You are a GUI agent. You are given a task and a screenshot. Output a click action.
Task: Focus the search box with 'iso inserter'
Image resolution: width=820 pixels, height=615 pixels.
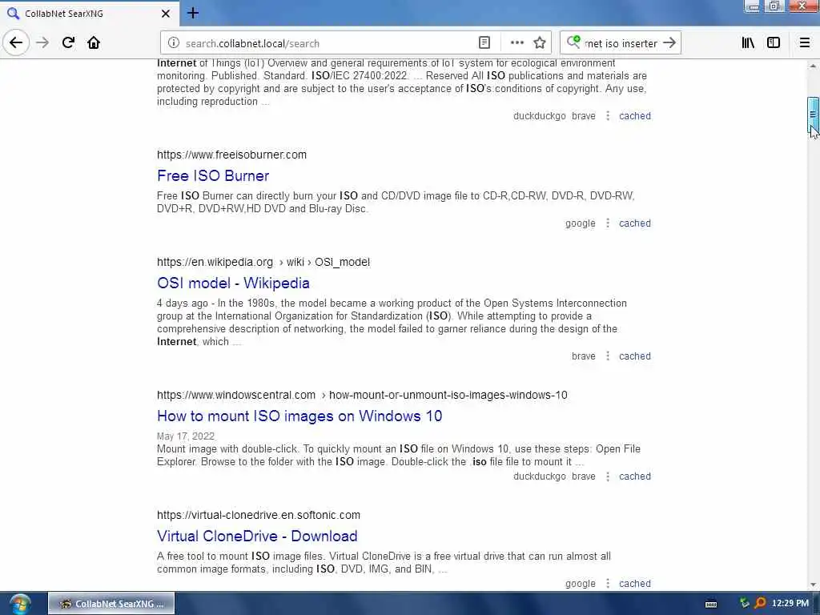[621, 43]
